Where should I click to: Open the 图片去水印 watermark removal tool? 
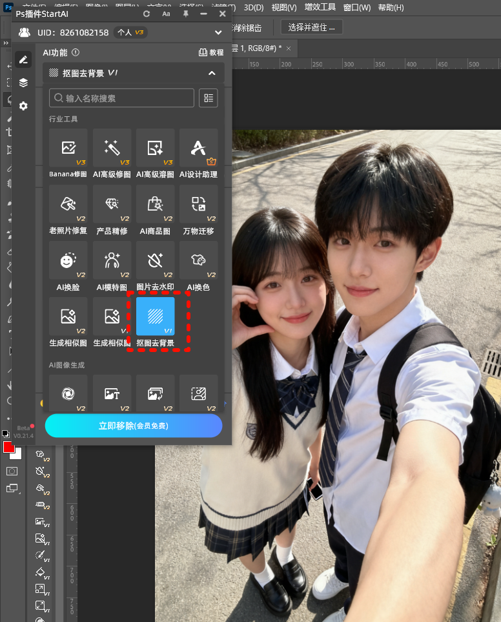click(155, 260)
